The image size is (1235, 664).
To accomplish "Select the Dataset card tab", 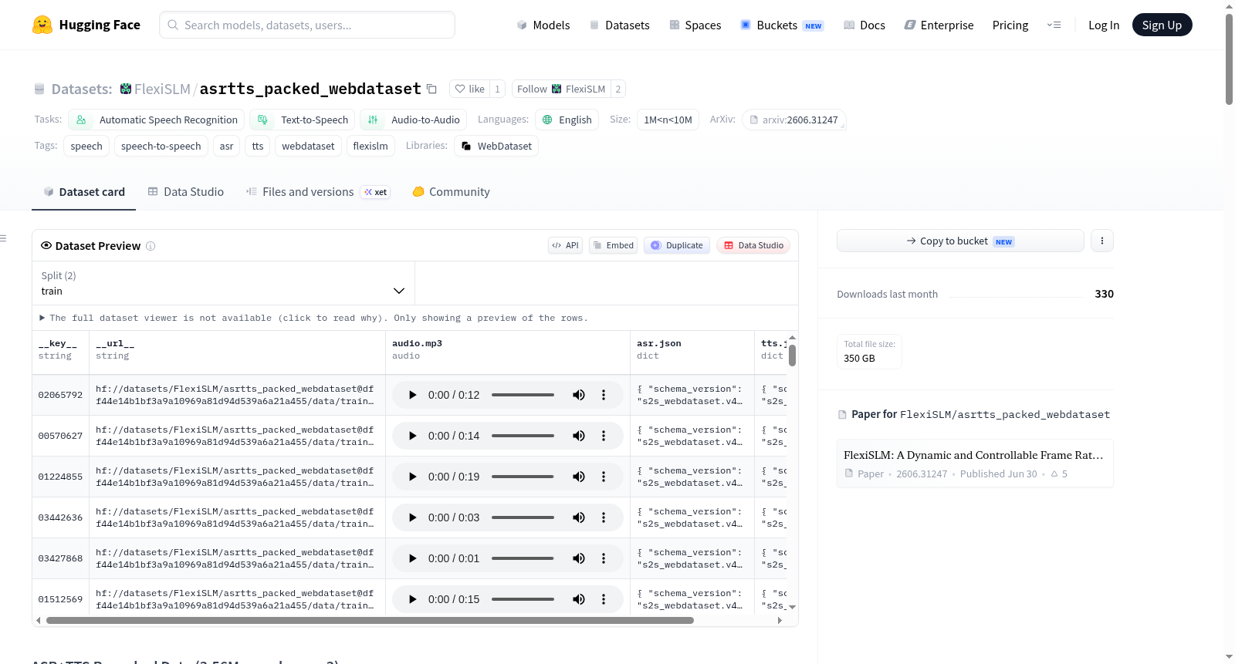I will [x=84, y=191].
